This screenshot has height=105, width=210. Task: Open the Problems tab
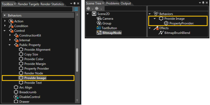113,3
